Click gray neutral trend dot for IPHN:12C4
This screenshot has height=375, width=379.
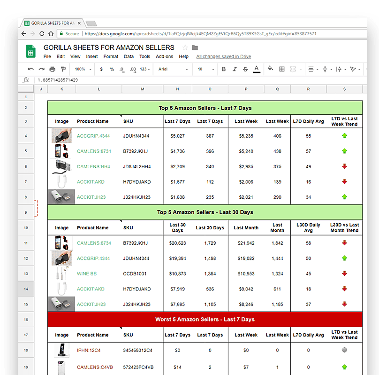[x=344, y=350]
